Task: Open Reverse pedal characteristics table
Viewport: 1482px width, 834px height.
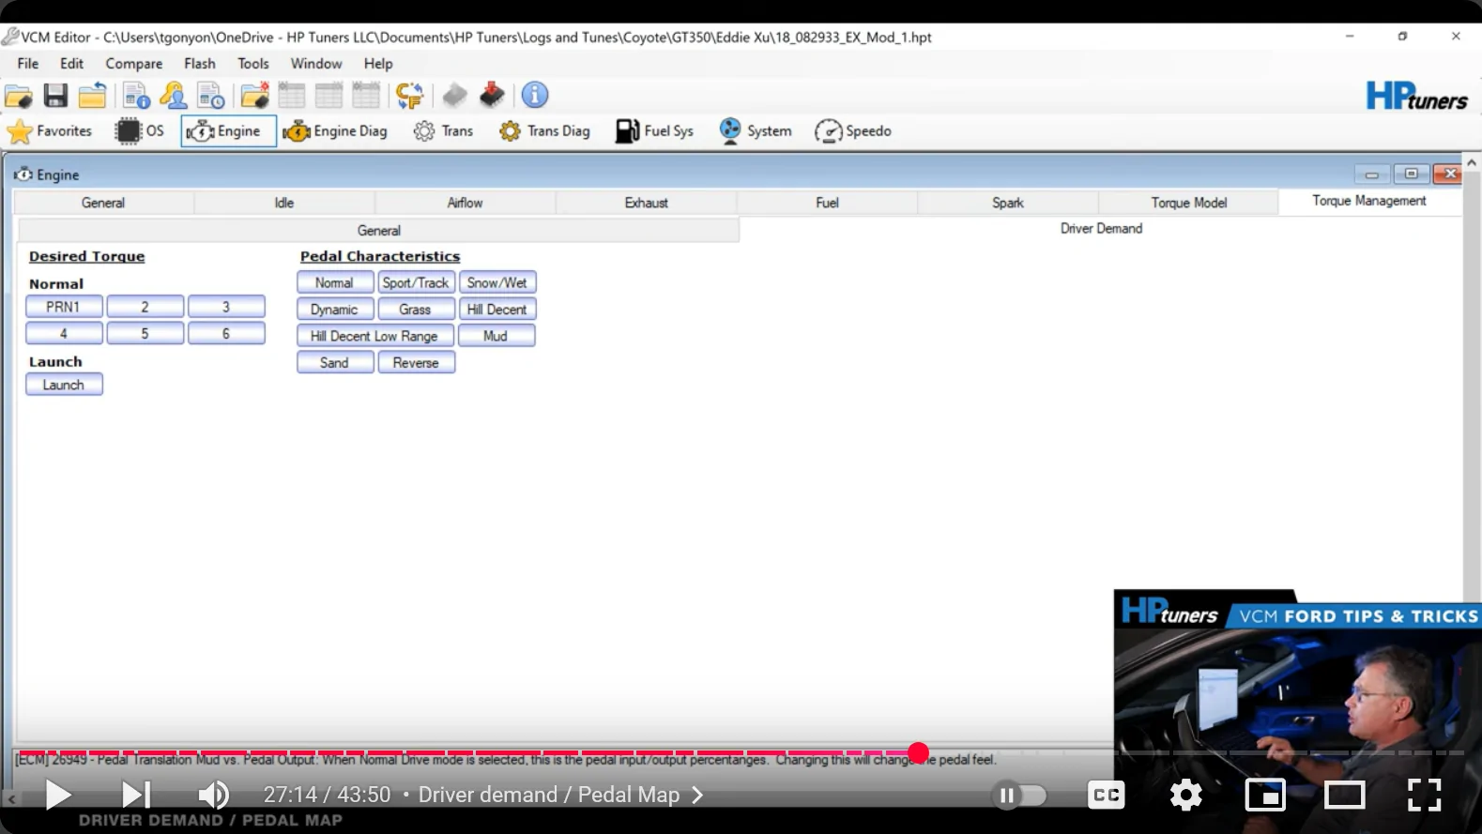Action: point(416,362)
